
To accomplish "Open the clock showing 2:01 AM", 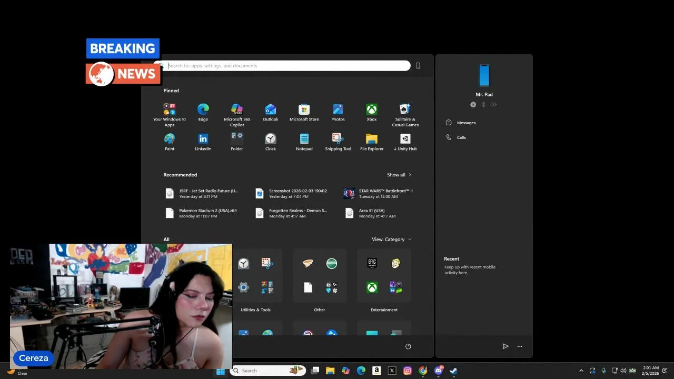I will point(651,371).
